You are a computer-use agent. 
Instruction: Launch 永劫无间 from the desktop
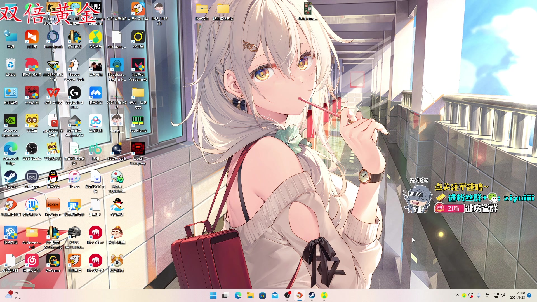click(32, 95)
